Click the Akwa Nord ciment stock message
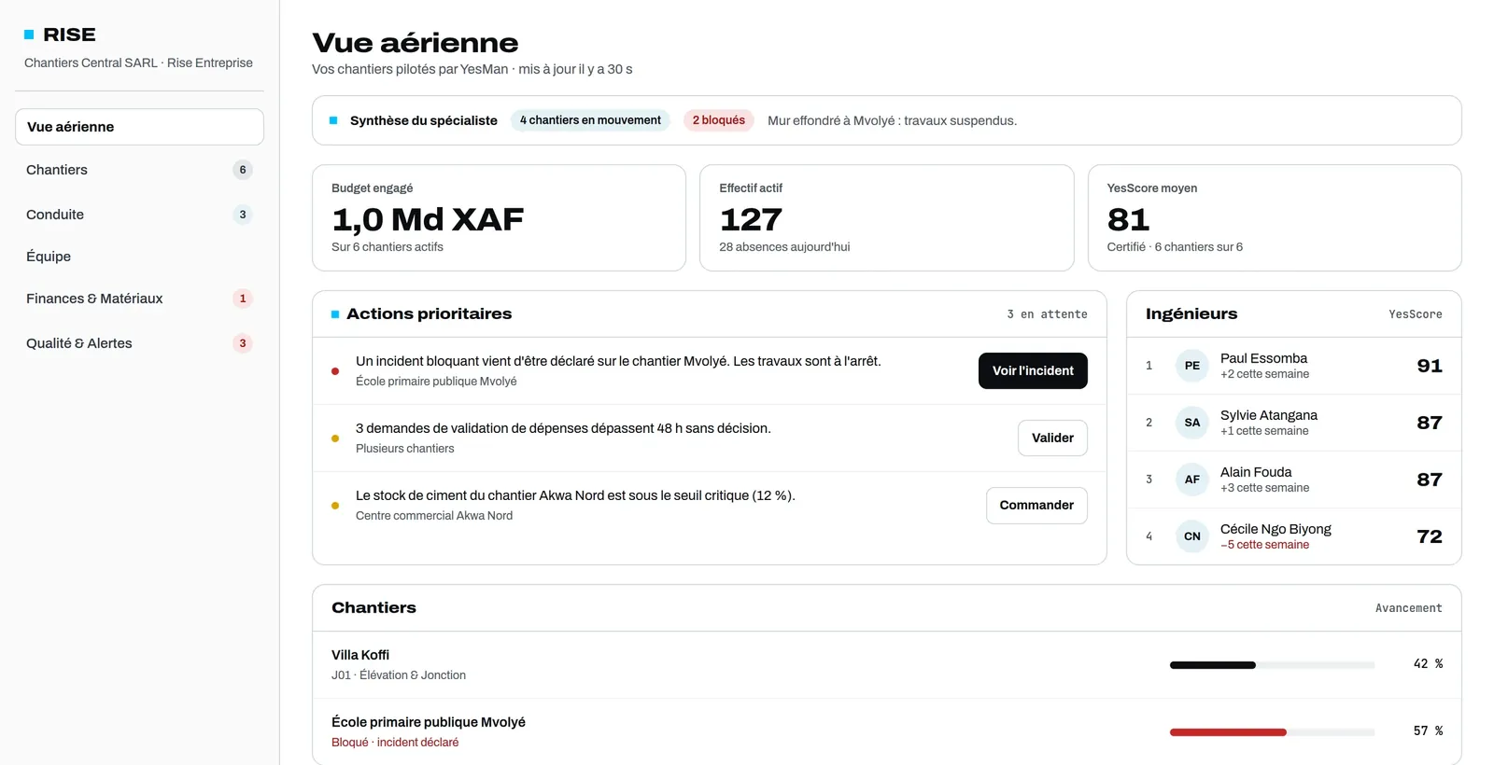This screenshot has width=1494, height=765. point(575,495)
